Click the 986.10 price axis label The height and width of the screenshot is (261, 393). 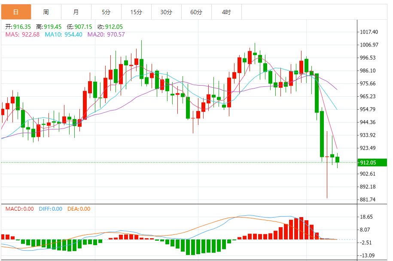(368, 71)
